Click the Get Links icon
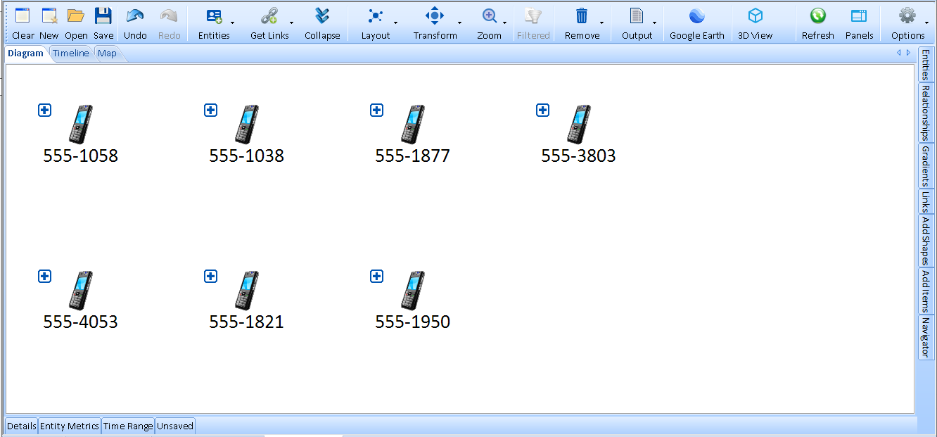 point(269,16)
